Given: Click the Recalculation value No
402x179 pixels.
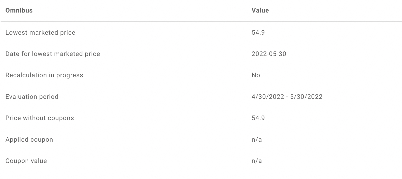Looking at the screenshot, I should pyautogui.click(x=256, y=75).
